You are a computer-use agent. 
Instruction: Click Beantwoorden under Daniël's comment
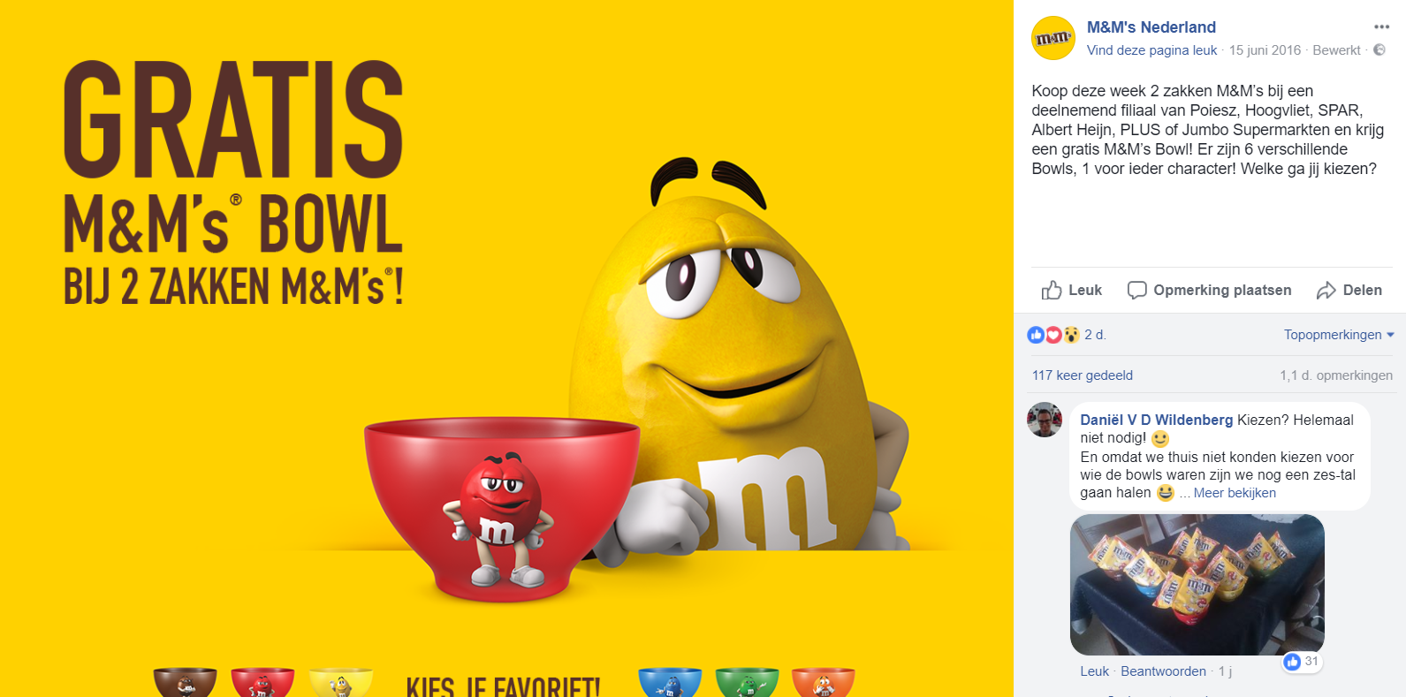(1163, 671)
